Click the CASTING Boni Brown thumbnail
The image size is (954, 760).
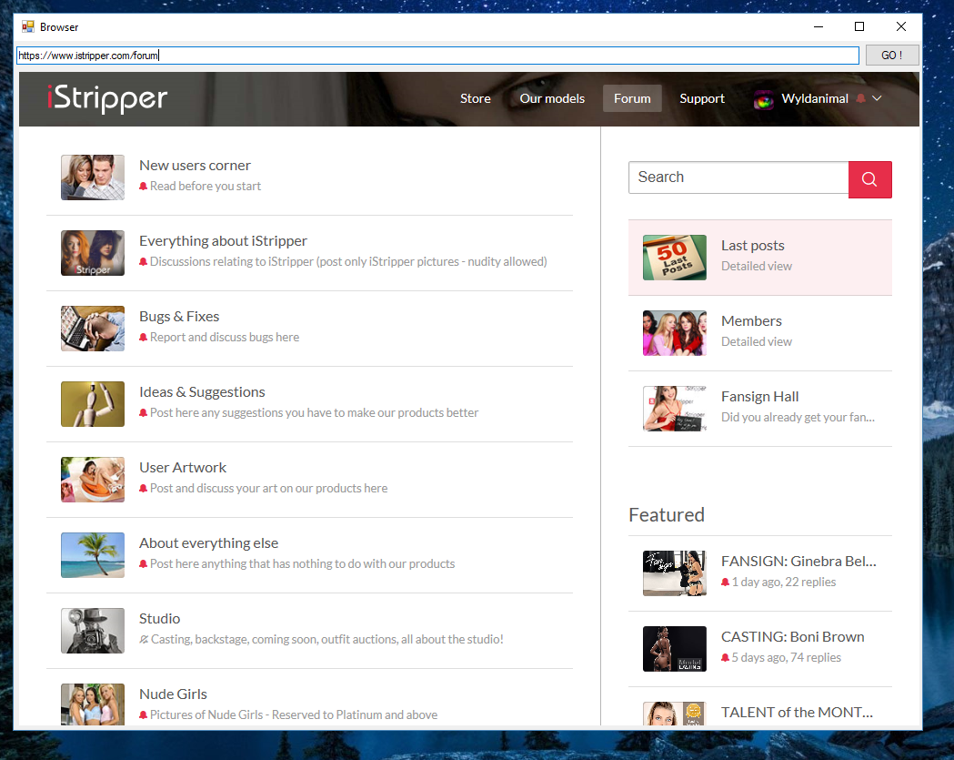[x=675, y=649]
